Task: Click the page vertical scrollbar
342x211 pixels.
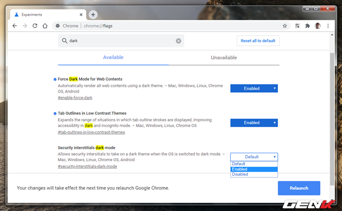Action: coord(332,119)
